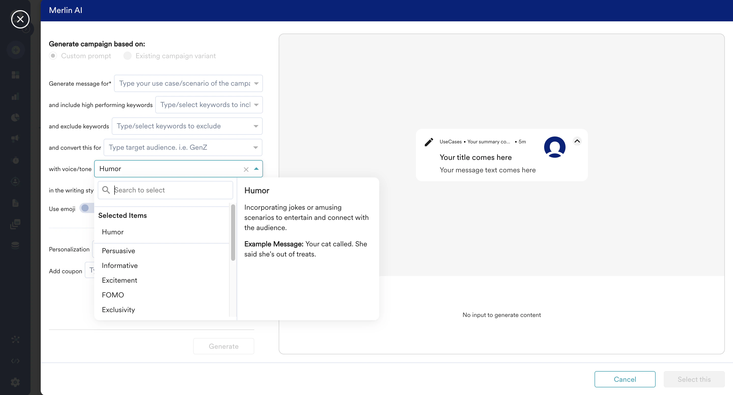Click the search magnifier icon in dropdown
The height and width of the screenshot is (395, 733).
pyautogui.click(x=106, y=190)
